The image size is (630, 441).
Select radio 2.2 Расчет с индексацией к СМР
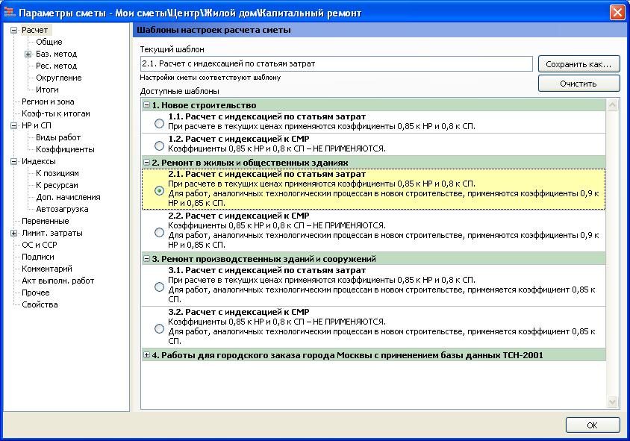[159, 232]
